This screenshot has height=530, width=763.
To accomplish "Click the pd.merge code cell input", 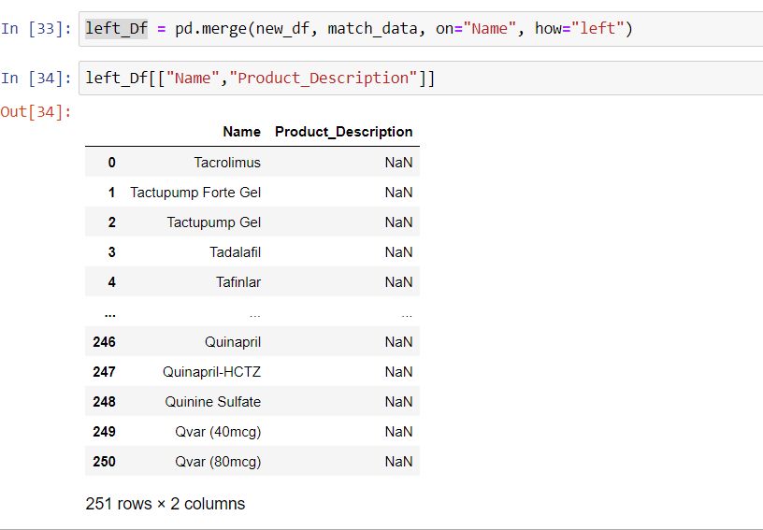I will point(421,29).
